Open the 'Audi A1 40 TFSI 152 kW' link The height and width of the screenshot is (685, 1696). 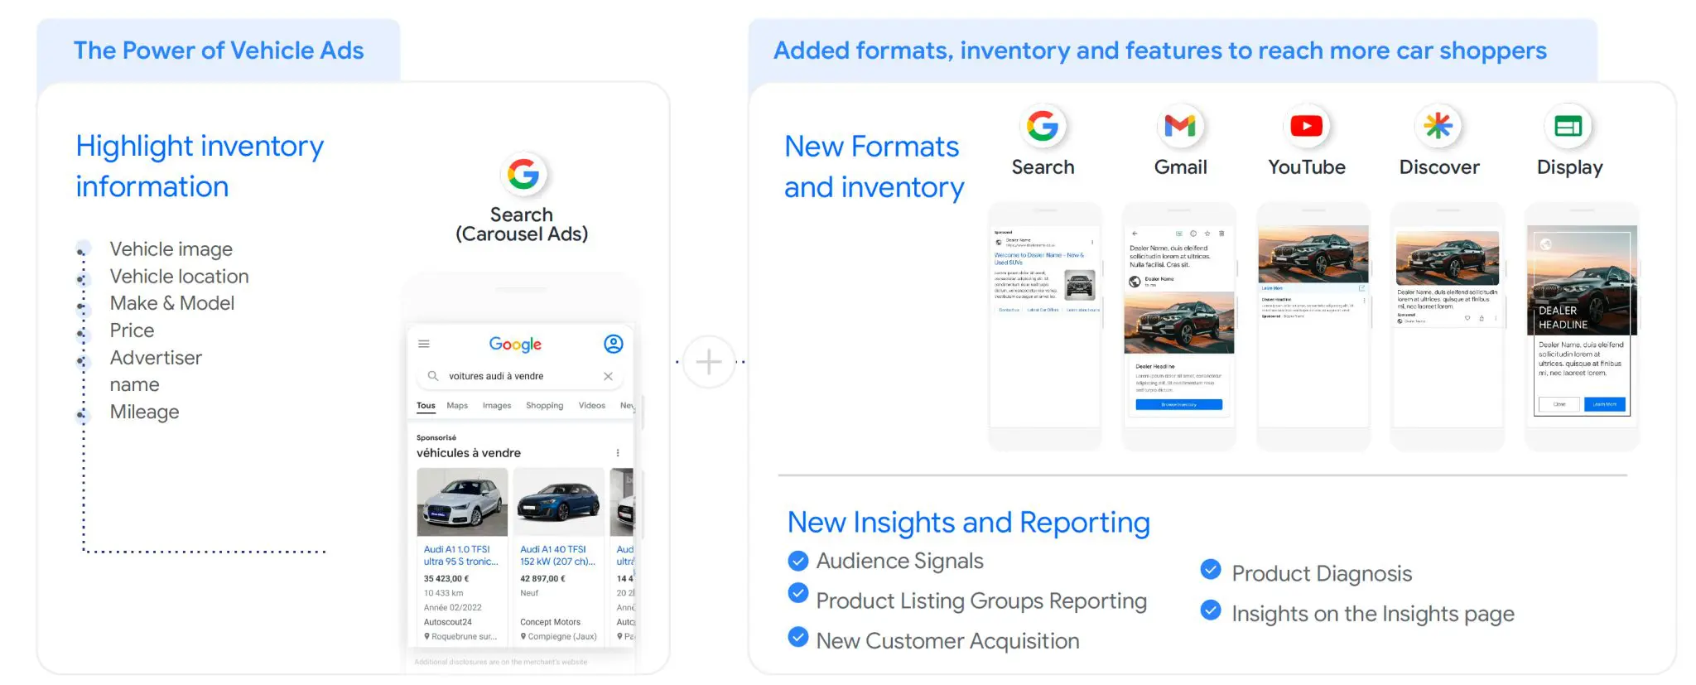coord(557,556)
